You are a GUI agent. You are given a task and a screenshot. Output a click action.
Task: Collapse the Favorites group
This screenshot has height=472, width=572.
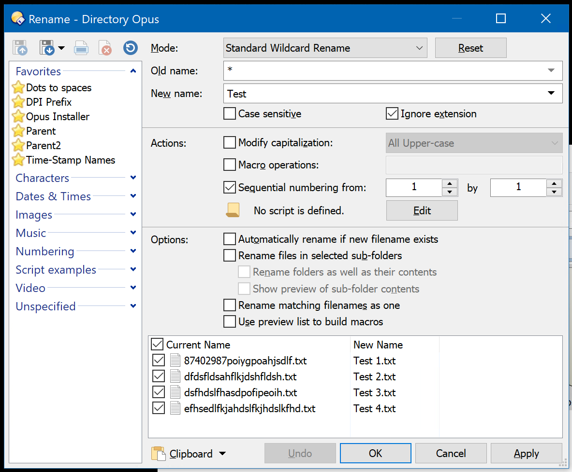click(x=133, y=71)
